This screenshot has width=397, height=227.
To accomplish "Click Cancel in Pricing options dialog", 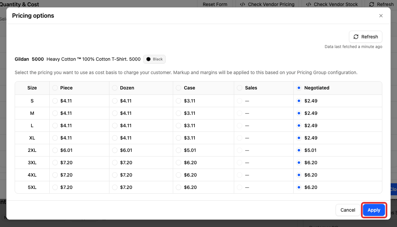I will tap(348, 210).
